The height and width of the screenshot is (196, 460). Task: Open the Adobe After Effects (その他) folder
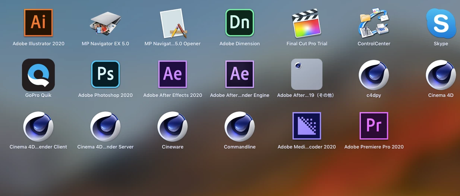(307, 74)
